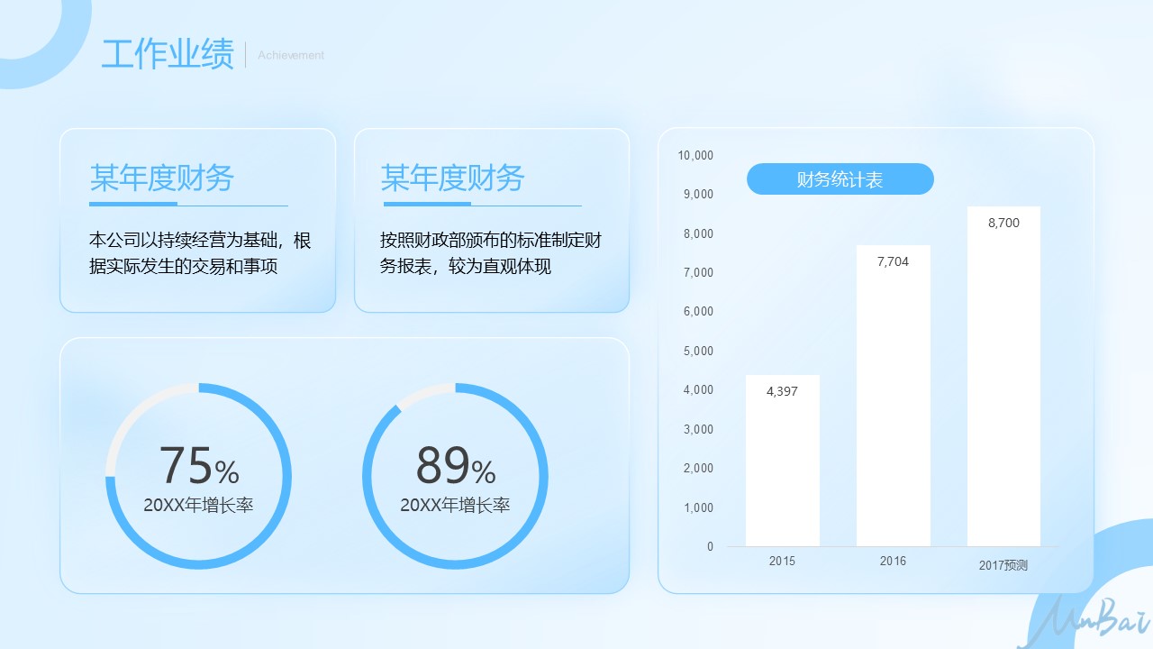The image size is (1153, 649).
Task: Click the 2017预测 x-axis label
Action: [1003, 566]
